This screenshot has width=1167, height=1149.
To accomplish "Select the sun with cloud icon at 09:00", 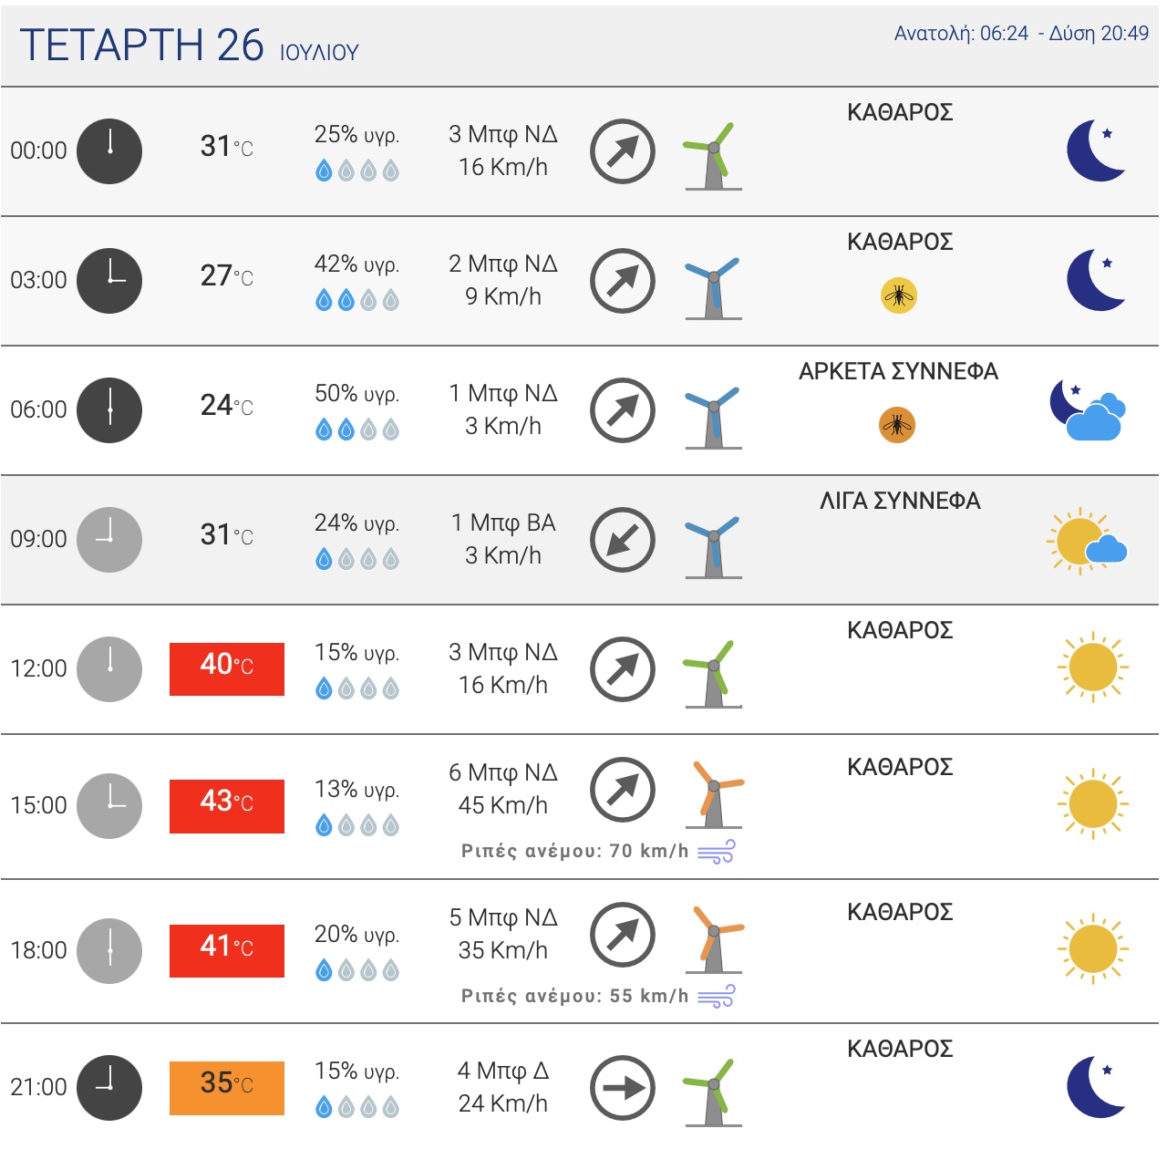I will (x=1087, y=541).
